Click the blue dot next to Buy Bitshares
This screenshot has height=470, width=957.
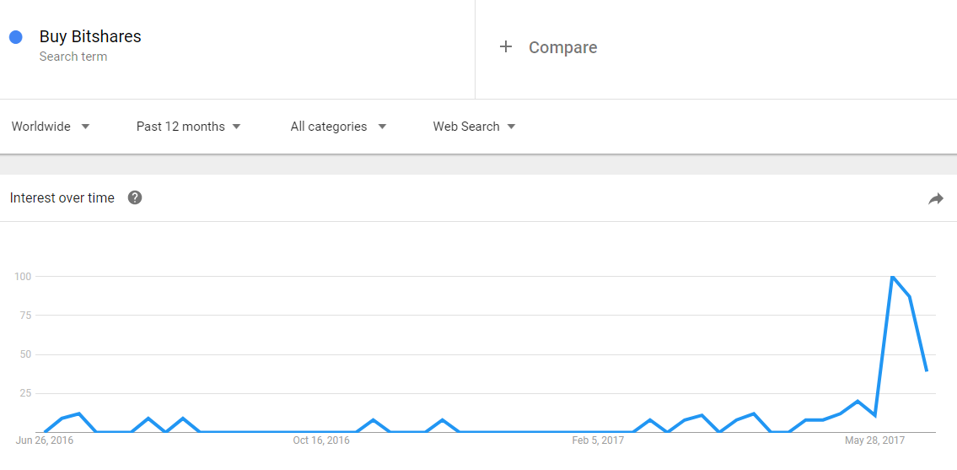(x=16, y=36)
